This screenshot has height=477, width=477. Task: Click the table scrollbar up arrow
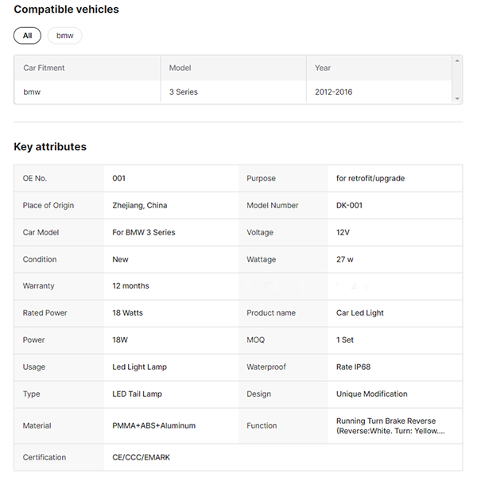pyautogui.click(x=456, y=60)
